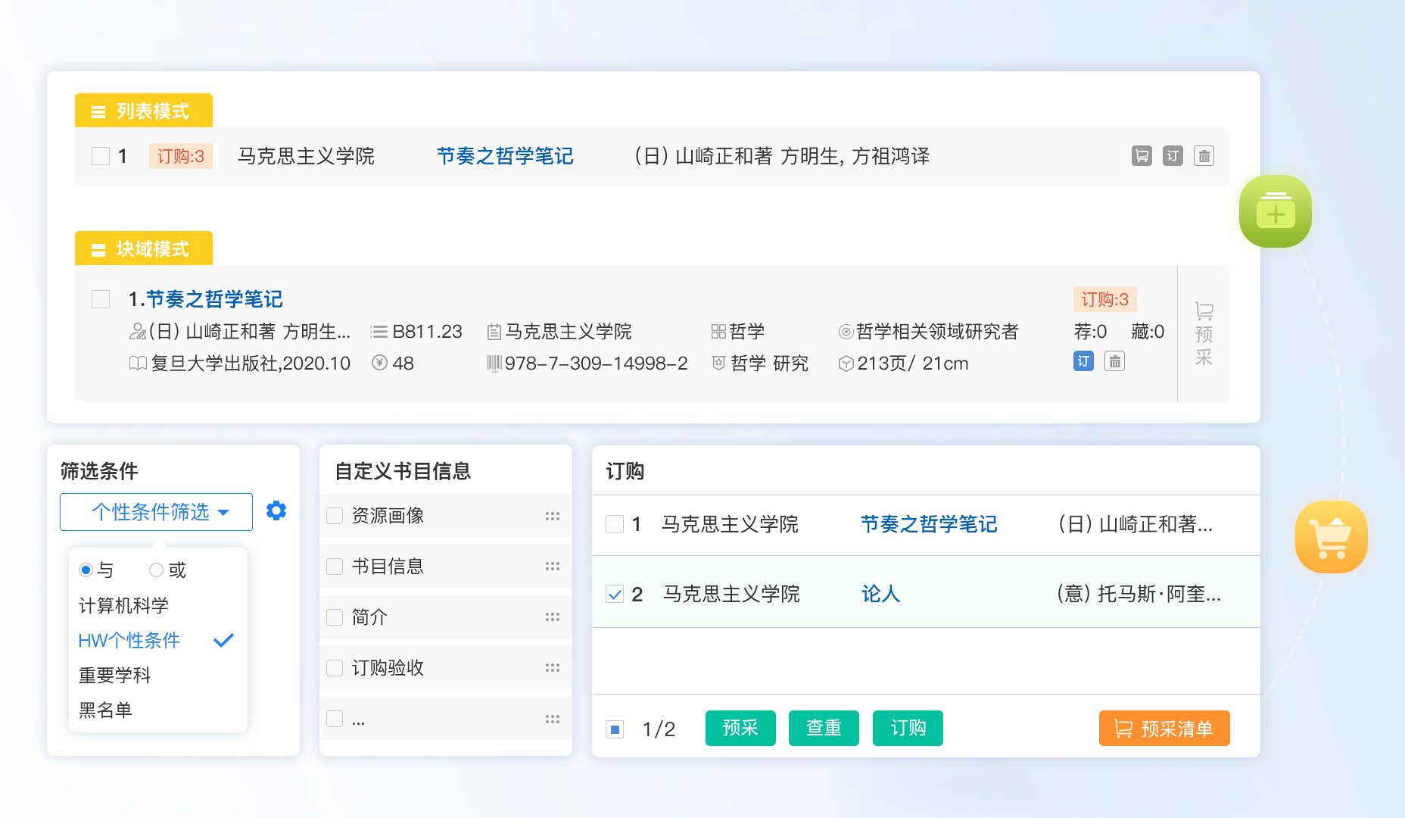This screenshot has width=1405, height=818.
Task: Open the orange 预采清单 button
Action: (1164, 728)
